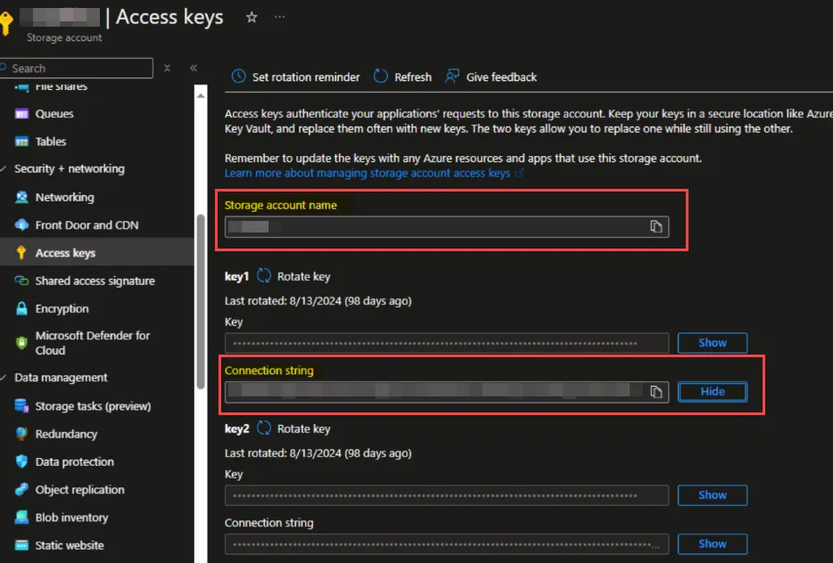The width and height of the screenshot is (833, 563).
Task: Copy the key1 connection string
Action: point(656,392)
